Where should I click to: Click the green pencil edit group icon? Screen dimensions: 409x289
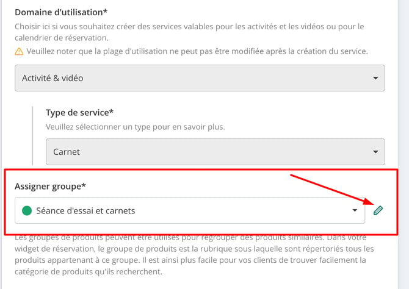pos(378,210)
